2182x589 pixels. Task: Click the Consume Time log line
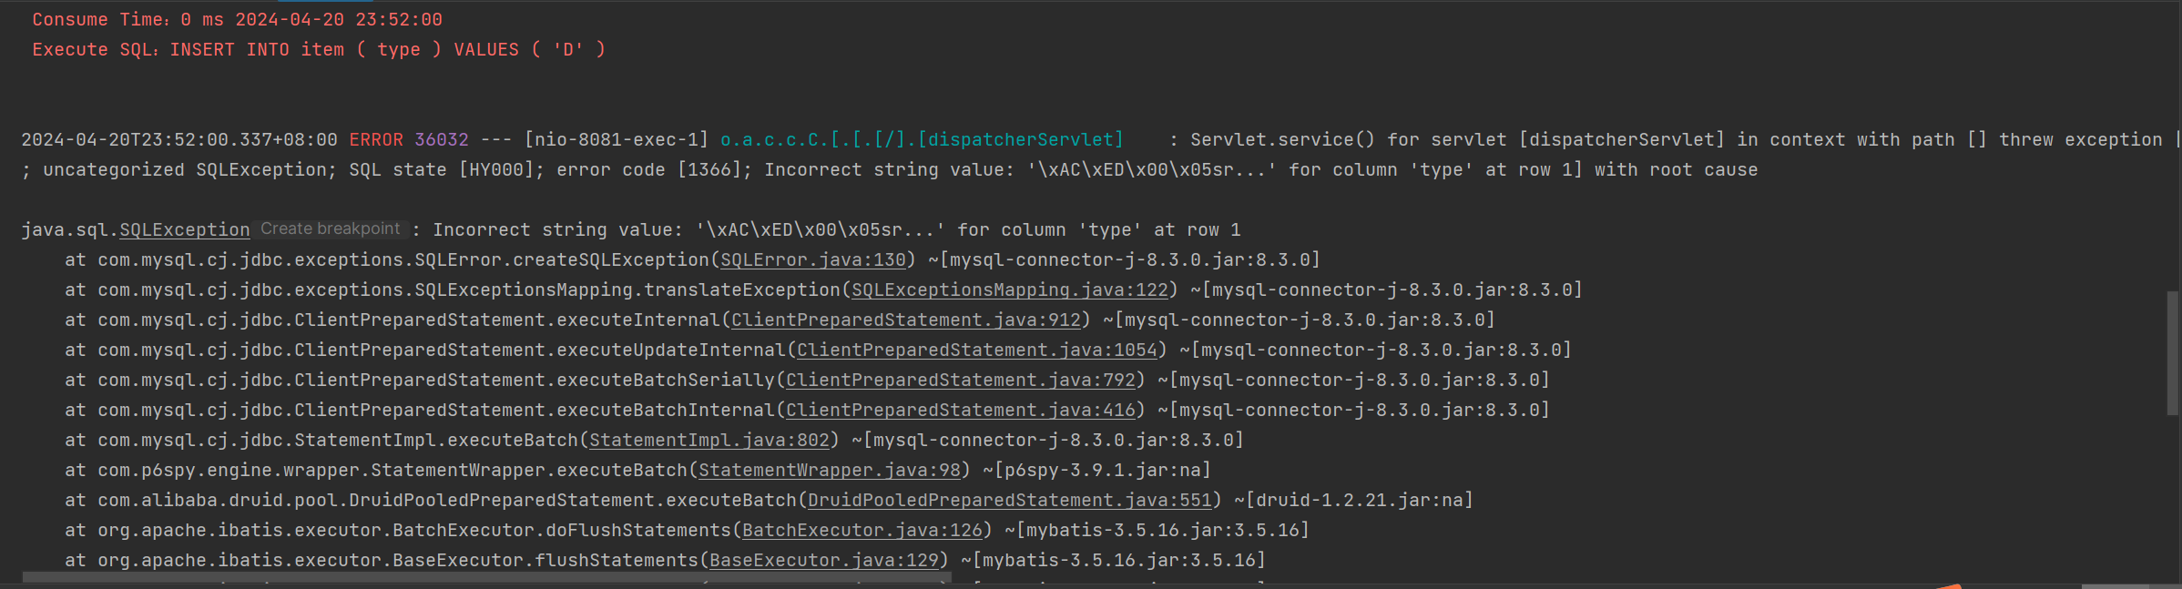point(237,20)
